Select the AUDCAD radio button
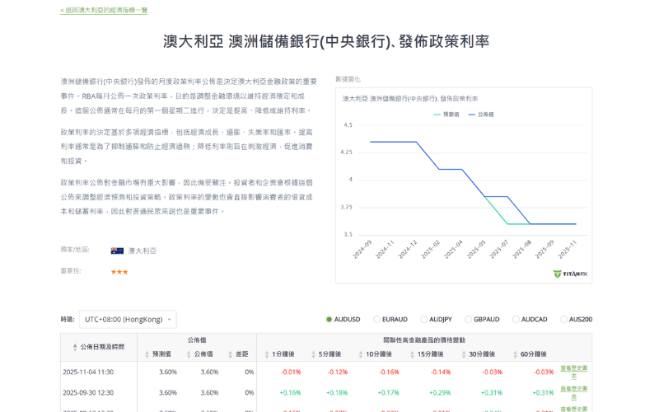The image size is (659, 412). pos(516,320)
